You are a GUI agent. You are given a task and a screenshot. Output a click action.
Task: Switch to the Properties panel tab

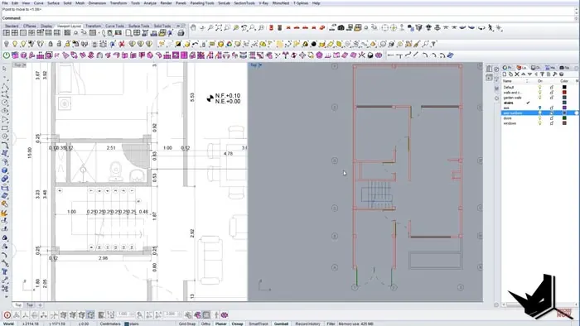coord(507,68)
